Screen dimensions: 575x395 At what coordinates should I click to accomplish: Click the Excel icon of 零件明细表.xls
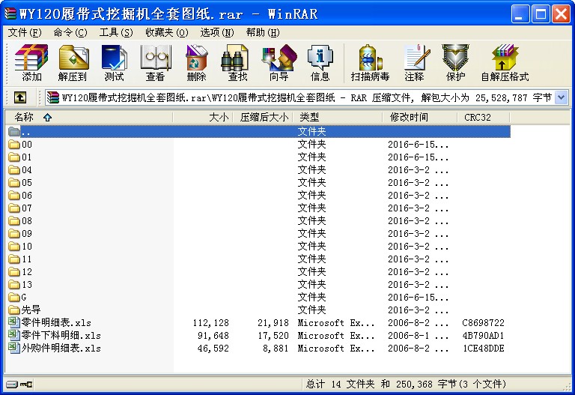pyautogui.click(x=14, y=322)
